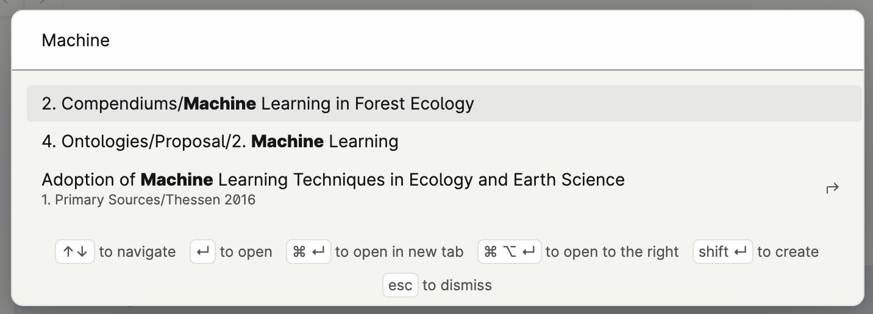Open the Ontologies Proposal Machine Learning result
Screen dimensions: 873x314
pyautogui.click(x=444, y=142)
